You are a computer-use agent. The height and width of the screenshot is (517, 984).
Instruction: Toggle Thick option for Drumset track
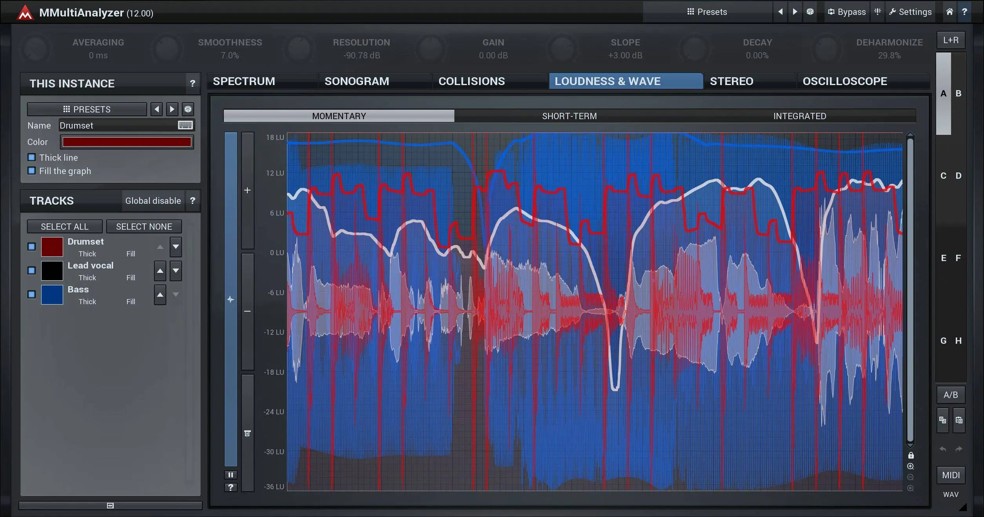pyautogui.click(x=87, y=254)
